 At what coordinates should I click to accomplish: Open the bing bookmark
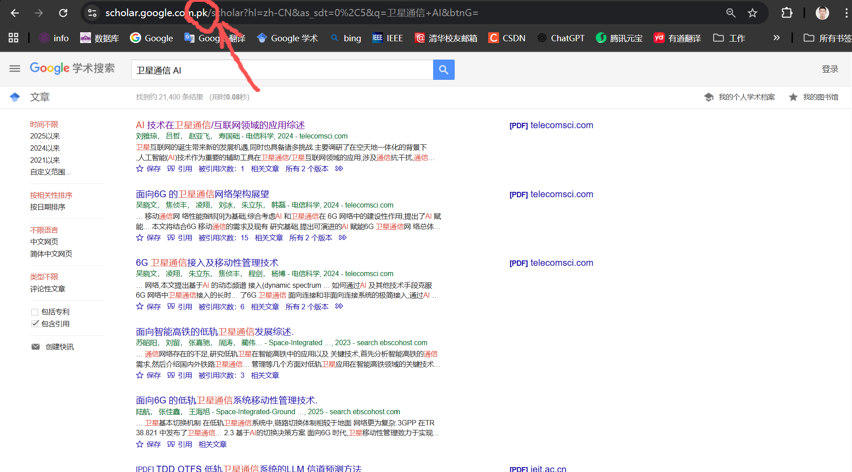(x=345, y=38)
